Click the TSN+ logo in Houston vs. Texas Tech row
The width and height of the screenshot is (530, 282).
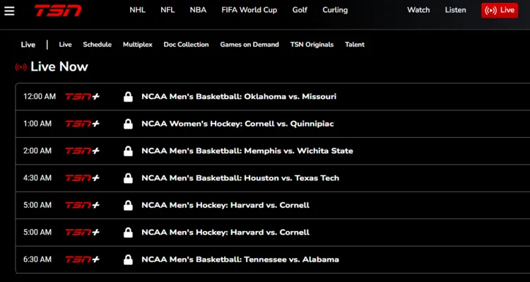[x=83, y=178]
